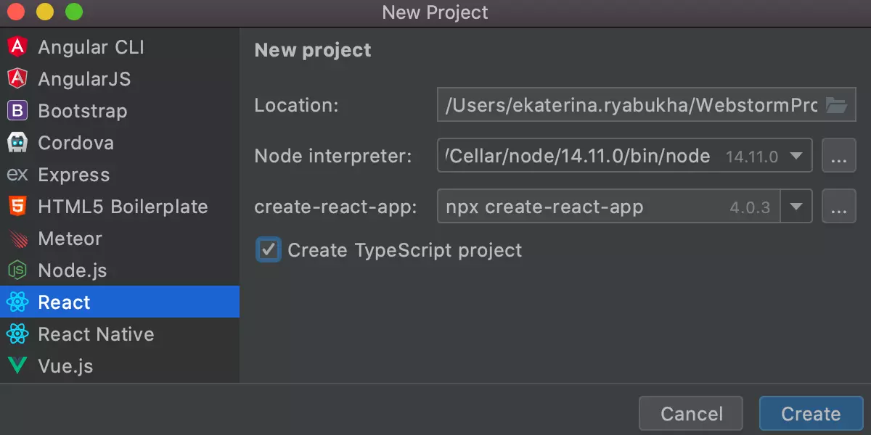Image resolution: width=871 pixels, height=435 pixels.
Task: Click the HTML5 Boilerplate shield icon
Action: point(17,207)
